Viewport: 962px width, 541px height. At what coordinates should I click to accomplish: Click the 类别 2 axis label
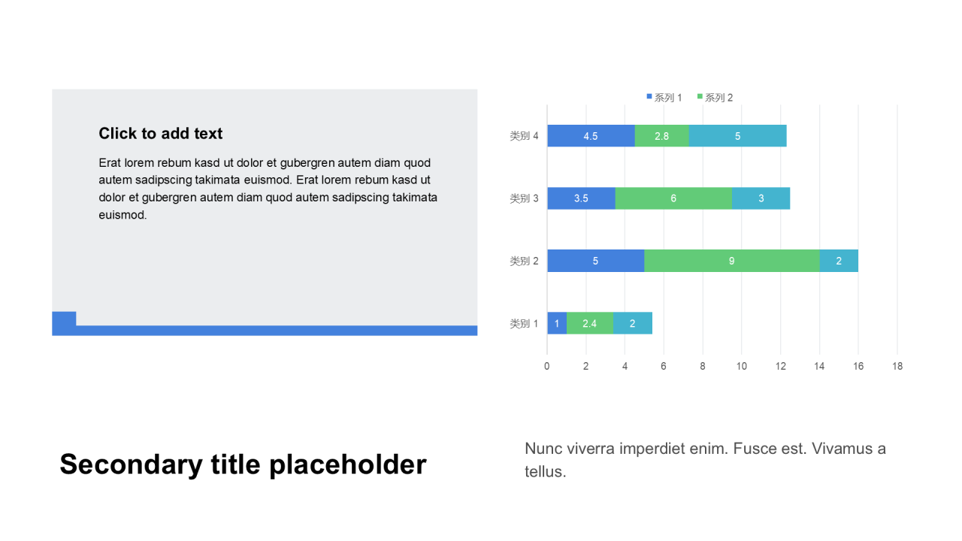524,261
